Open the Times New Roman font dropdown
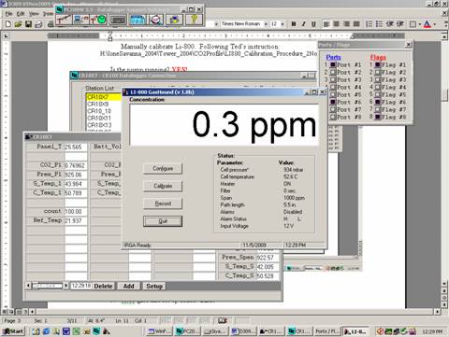449x337 pixels. pyautogui.click(x=266, y=24)
